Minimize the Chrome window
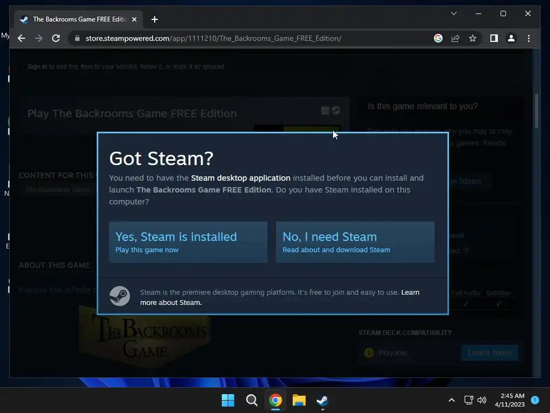Image resolution: width=550 pixels, height=413 pixels. point(479,13)
